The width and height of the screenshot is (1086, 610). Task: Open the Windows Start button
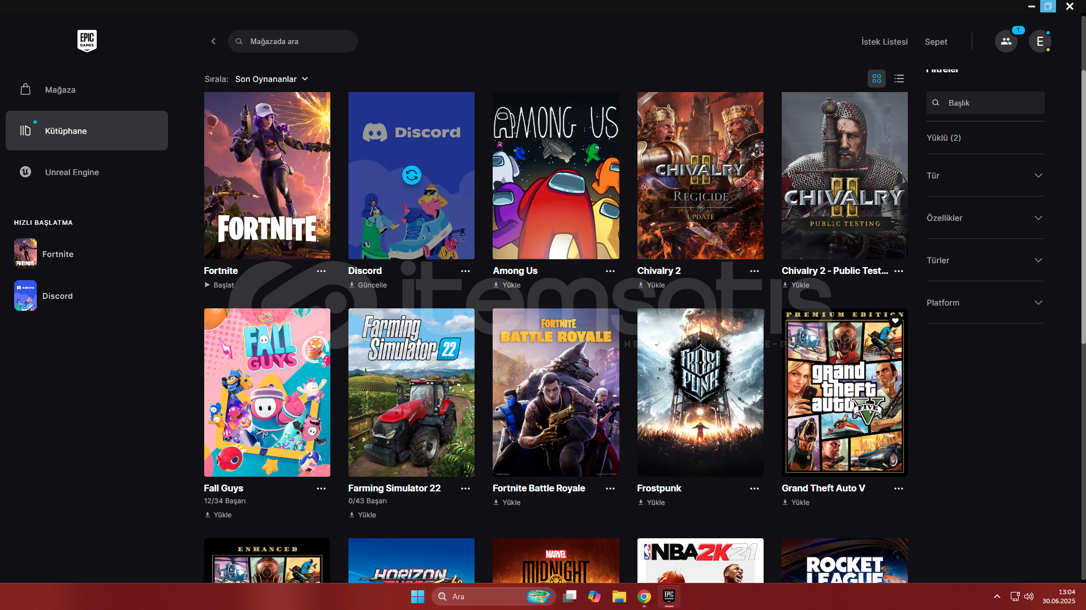(417, 596)
